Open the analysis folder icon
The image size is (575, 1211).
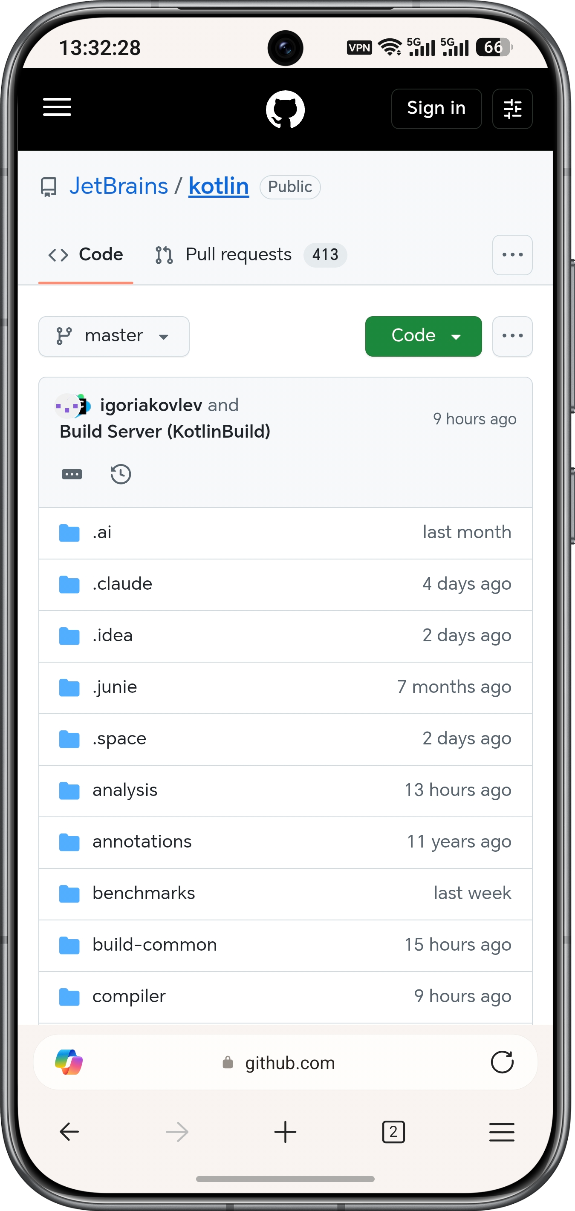click(69, 791)
